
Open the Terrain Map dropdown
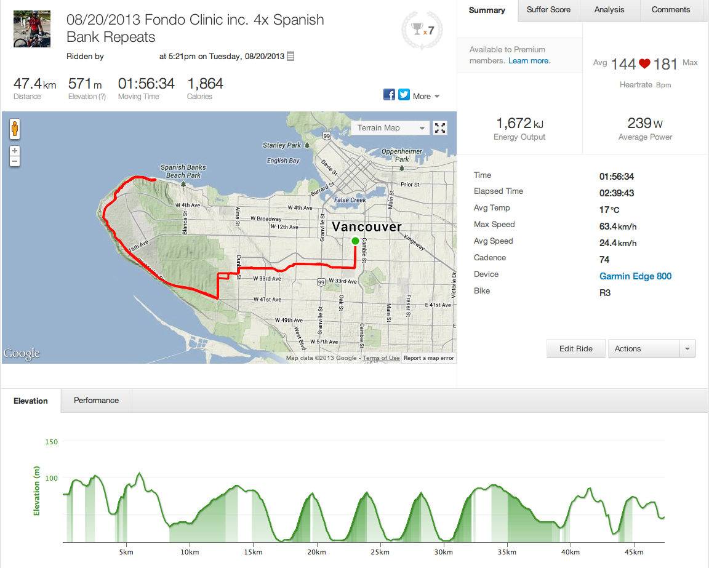pos(392,128)
